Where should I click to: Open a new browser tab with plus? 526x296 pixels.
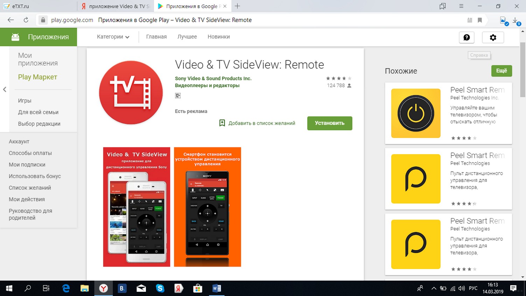point(237,6)
